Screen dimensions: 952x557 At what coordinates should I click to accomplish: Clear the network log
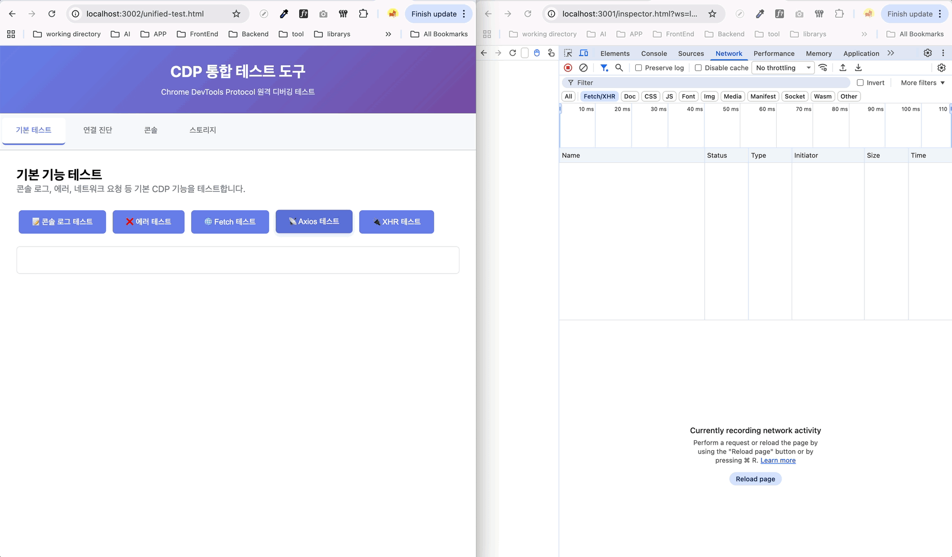583,68
